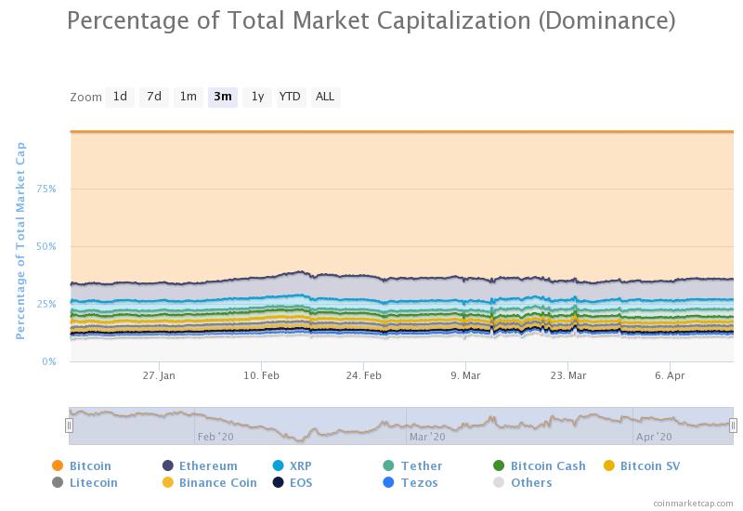
Task: Set zoom range to 1d
Action: click(x=120, y=98)
